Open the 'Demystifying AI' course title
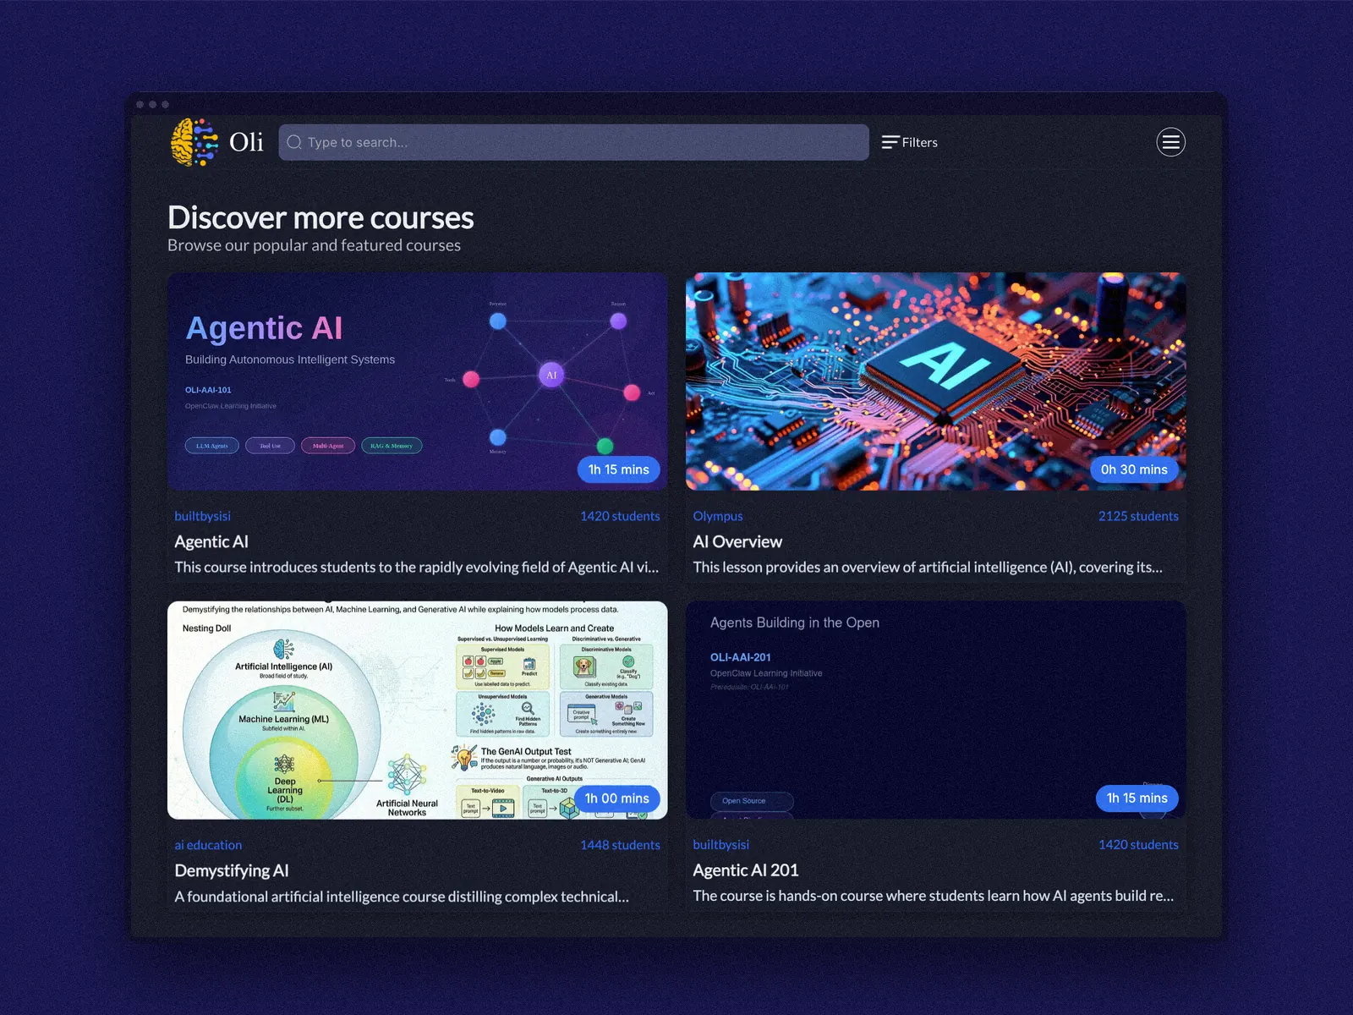Screen dimensions: 1353x1015 click(232, 870)
